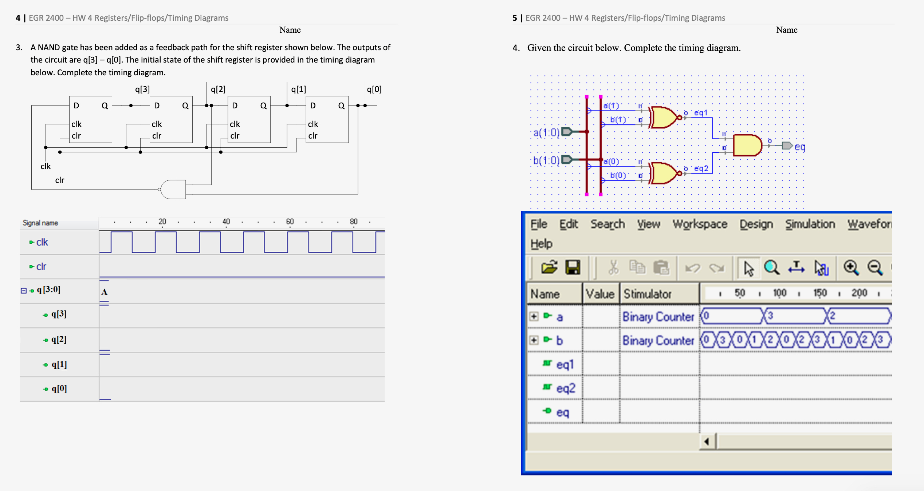Open the Simulation menu
Viewport: 924px width, 491px height.
[x=810, y=224]
